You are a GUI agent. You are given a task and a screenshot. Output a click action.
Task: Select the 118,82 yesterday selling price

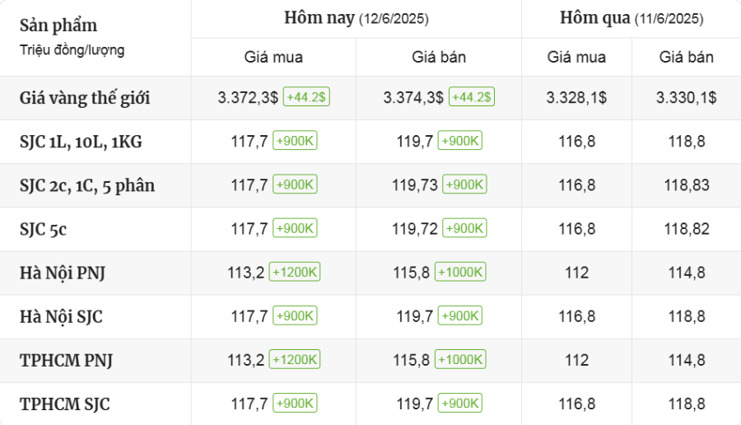686,229
